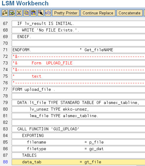Click the Pretty Printer button

tap(66, 13)
